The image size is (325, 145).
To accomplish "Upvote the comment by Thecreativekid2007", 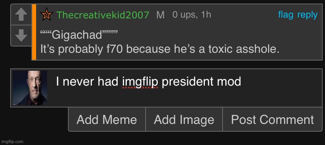I will (x=21, y=14).
